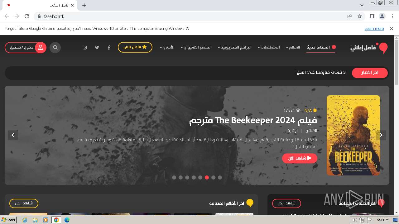Screen dimensions: 399x224
Task: Open the القسم الاسيوي menu item
Action: pyautogui.click(x=196, y=47)
